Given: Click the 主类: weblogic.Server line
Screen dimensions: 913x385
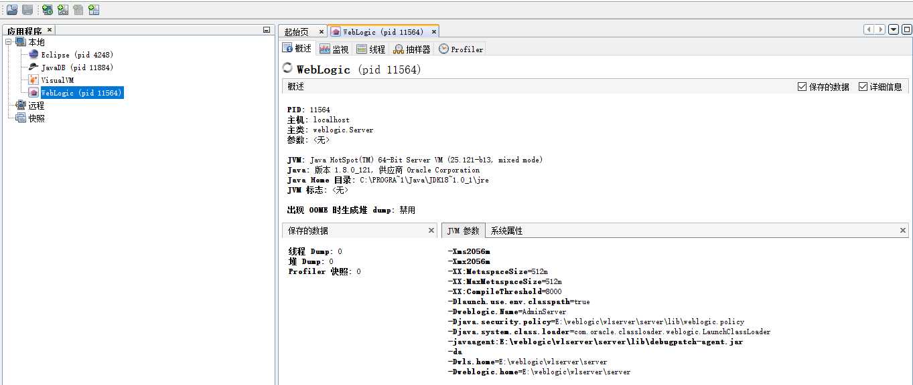Looking at the screenshot, I should click(330, 130).
